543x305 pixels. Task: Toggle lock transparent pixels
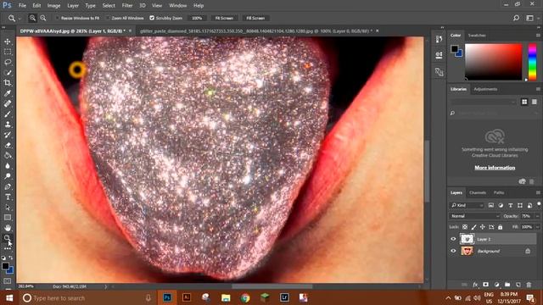(465, 227)
